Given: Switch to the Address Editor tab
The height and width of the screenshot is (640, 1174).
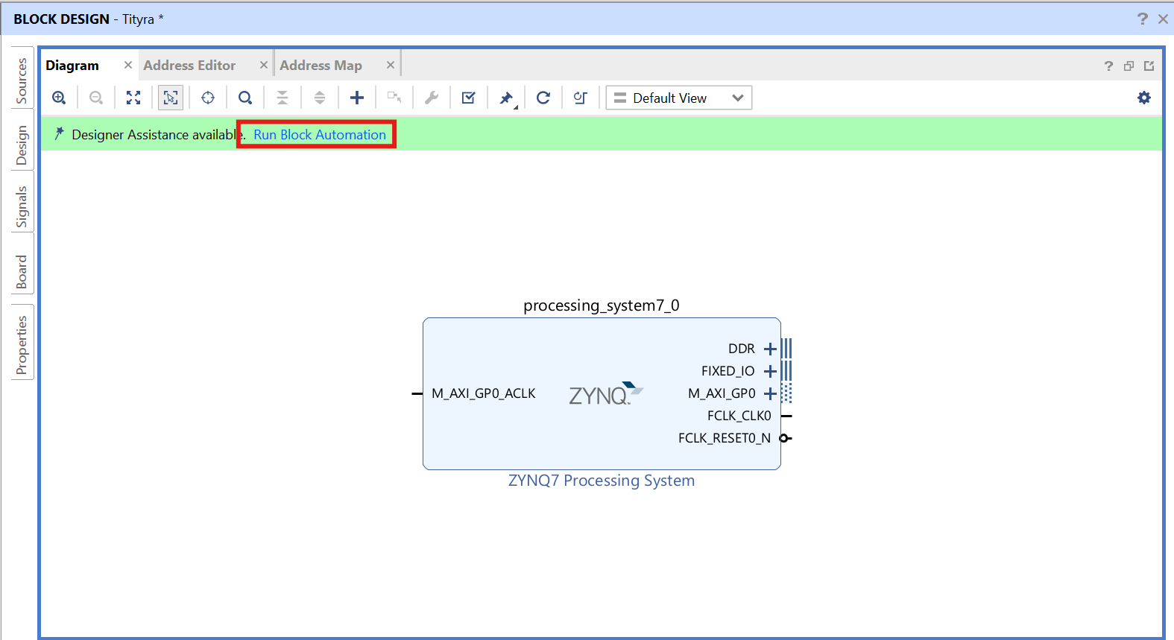Looking at the screenshot, I should (189, 66).
